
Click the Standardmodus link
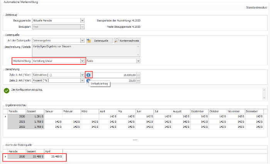pyautogui.click(x=256, y=7)
